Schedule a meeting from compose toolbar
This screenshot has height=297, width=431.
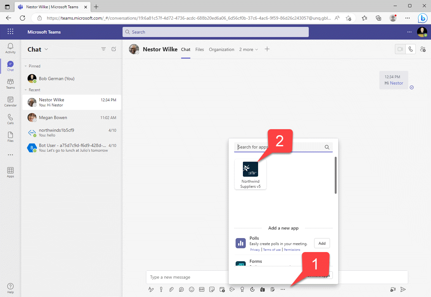(222, 289)
